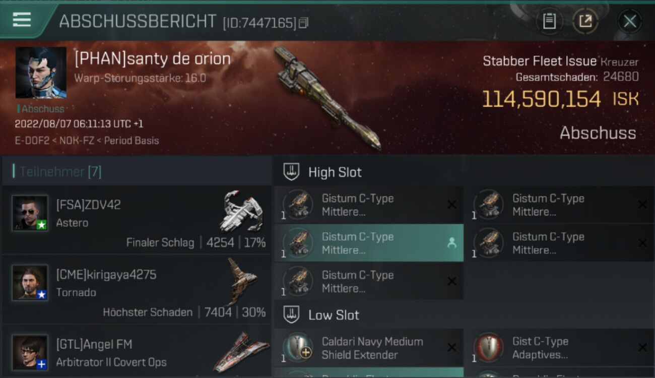This screenshot has height=378, width=655.
Task: Open ZDV42's character portrait
Action: tap(30, 213)
